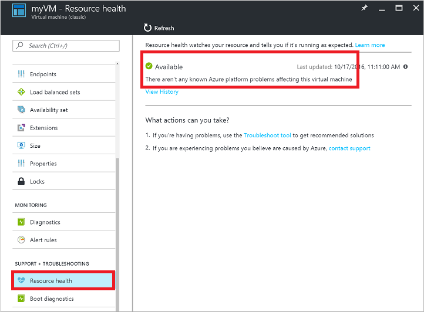Open the View History link
Image resolution: width=424 pixels, height=312 pixels.
161,91
